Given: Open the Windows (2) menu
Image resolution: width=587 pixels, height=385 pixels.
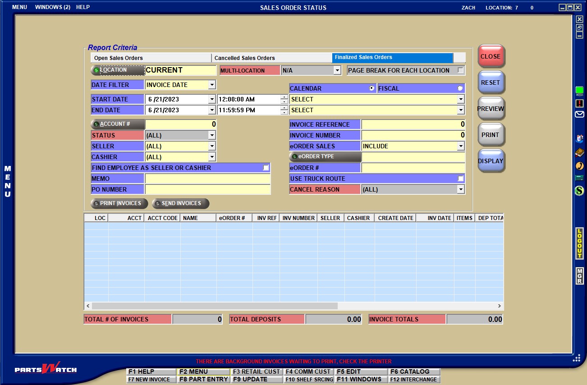Looking at the screenshot, I should pos(52,7).
